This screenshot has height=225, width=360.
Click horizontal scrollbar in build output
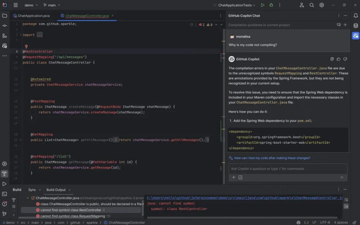pos(242,217)
